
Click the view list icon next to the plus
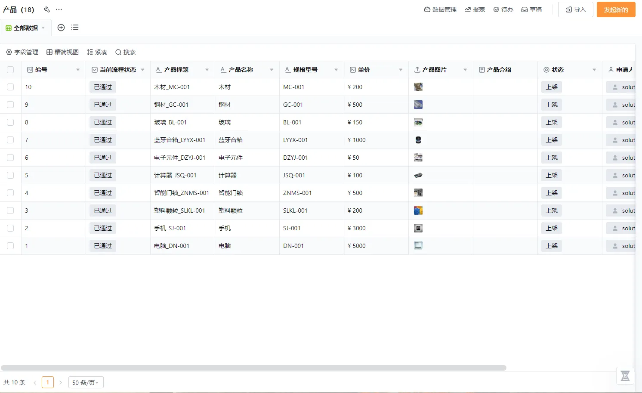[75, 27]
